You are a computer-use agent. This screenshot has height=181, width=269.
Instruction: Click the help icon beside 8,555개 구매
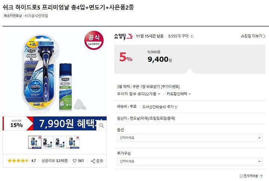(192, 36)
